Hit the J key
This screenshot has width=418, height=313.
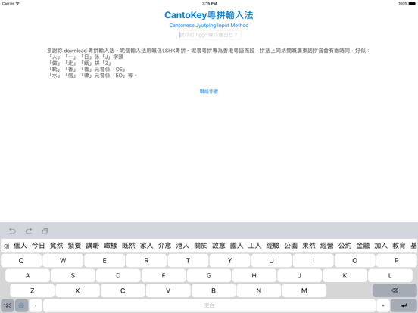coord(299,275)
